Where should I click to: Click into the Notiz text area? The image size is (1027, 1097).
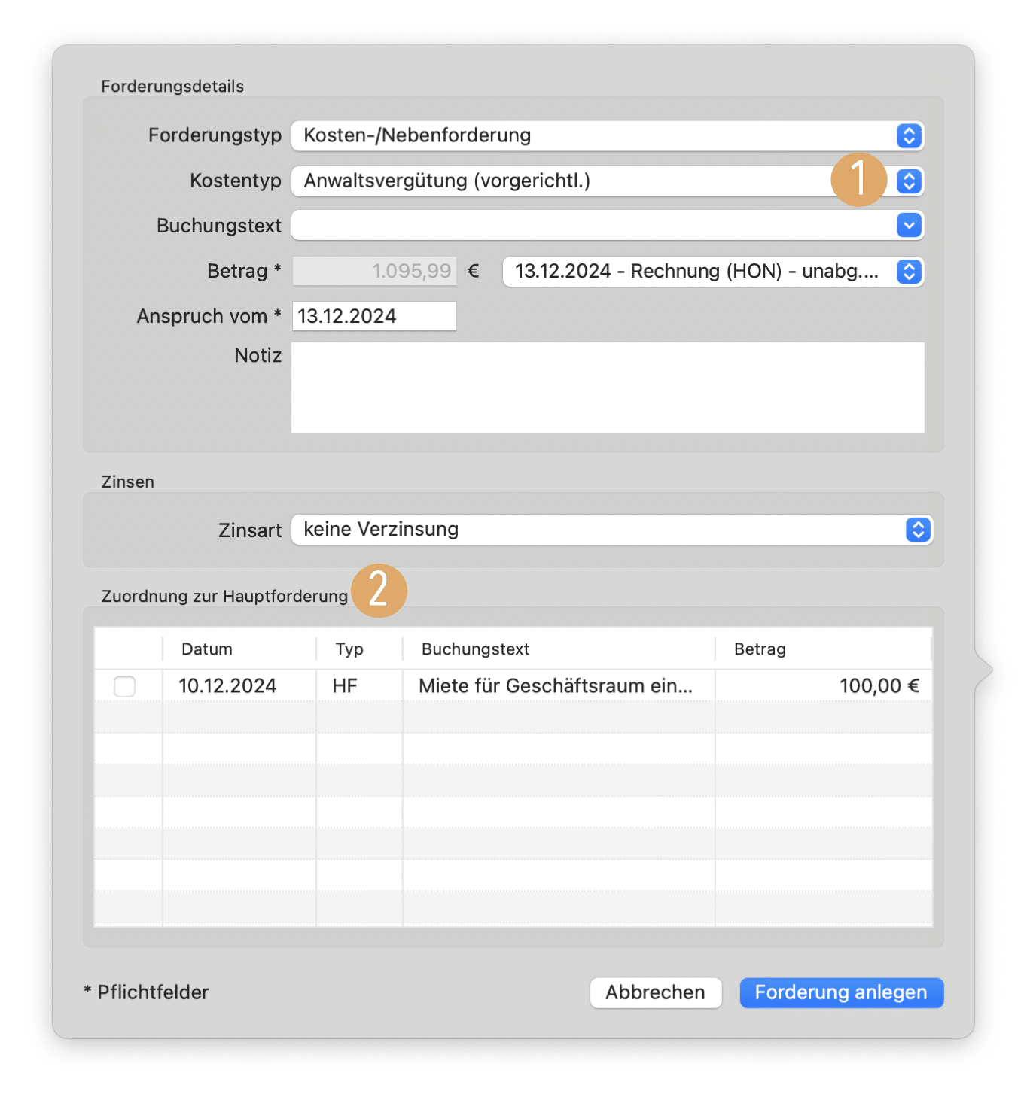[x=608, y=387]
